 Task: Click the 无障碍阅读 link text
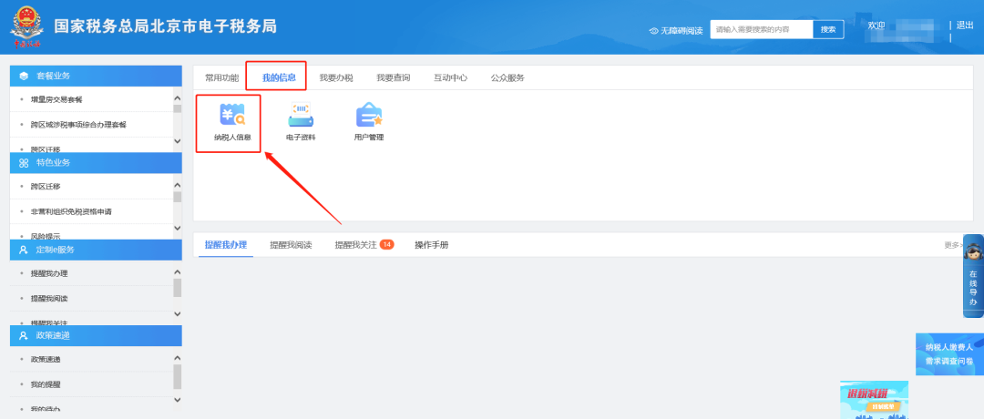pyautogui.click(x=681, y=31)
